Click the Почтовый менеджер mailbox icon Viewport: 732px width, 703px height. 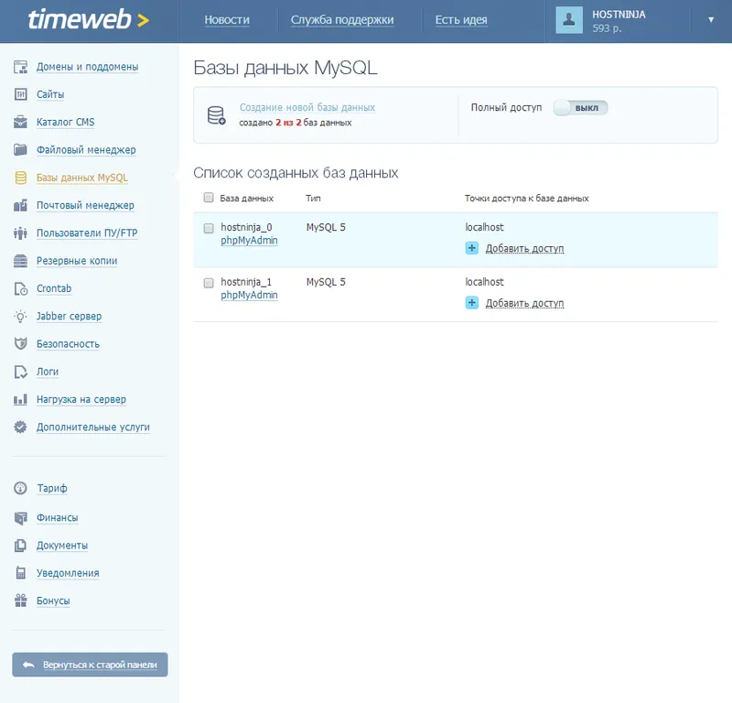tap(20, 205)
